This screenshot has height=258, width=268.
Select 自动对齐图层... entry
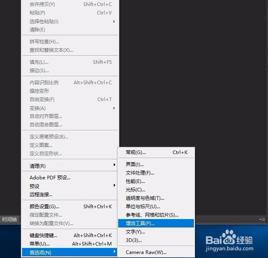(x=70, y=116)
